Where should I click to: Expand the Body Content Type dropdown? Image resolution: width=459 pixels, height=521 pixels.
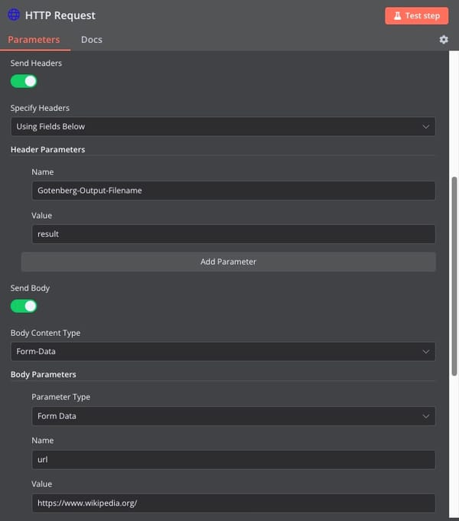223,351
